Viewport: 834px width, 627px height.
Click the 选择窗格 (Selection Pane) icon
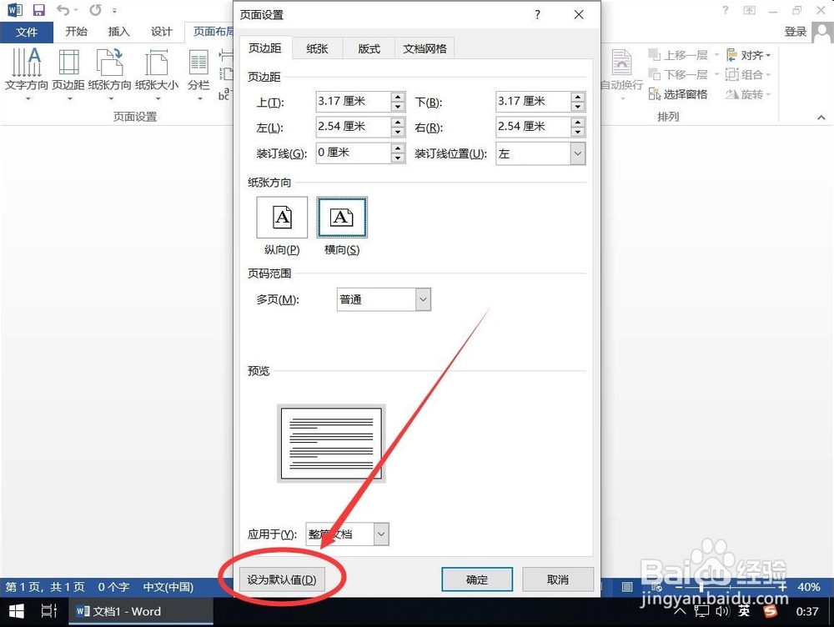tap(686, 93)
